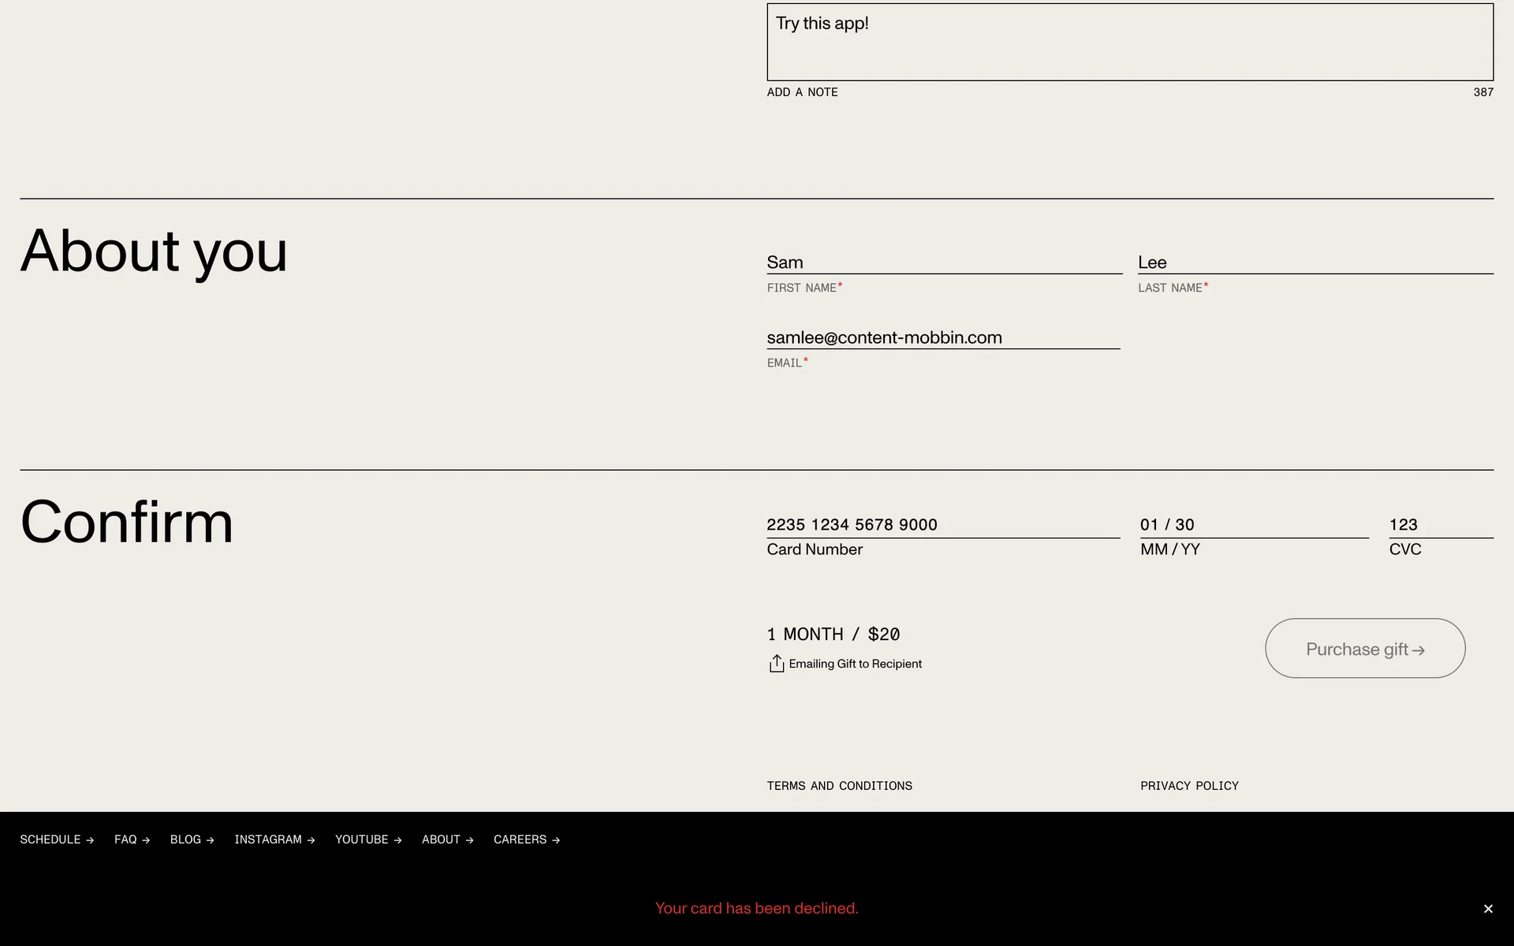Viewport: 1514px width, 946px height.
Task: Focus the First Name field
Action: point(943,263)
